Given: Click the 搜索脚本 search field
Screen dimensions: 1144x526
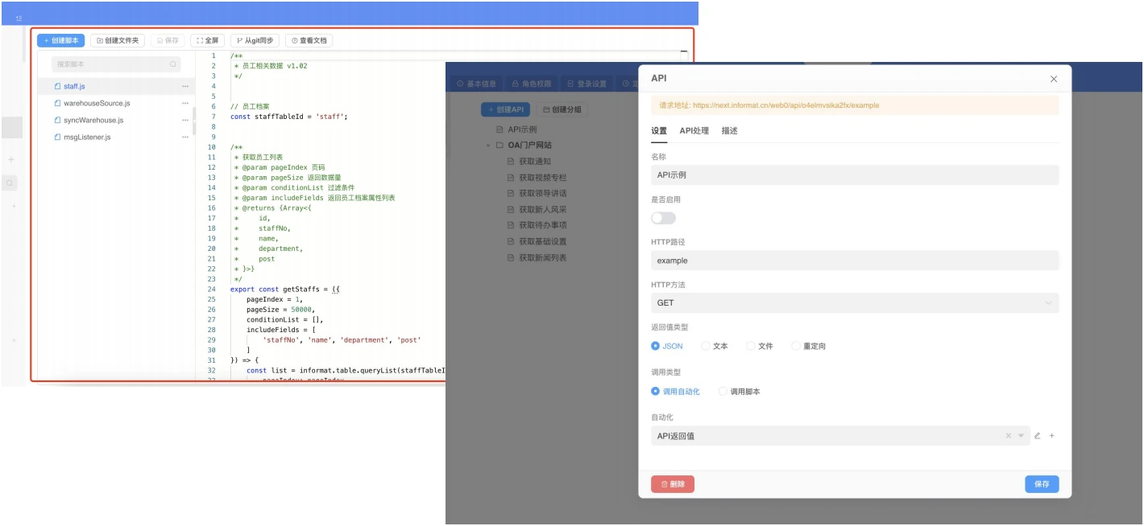Looking at the screenshot, I should coord(116,64).
